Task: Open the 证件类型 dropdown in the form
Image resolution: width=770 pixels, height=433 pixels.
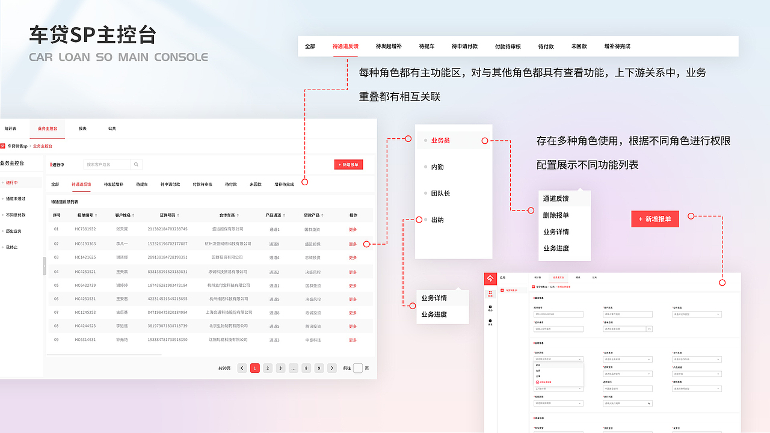Action: pos(697,314)
